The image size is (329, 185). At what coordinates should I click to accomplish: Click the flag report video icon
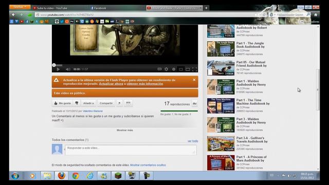pyautogui.click(x=119, y=103)
